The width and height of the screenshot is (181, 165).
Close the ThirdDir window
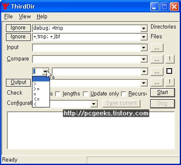click(174, 7)
